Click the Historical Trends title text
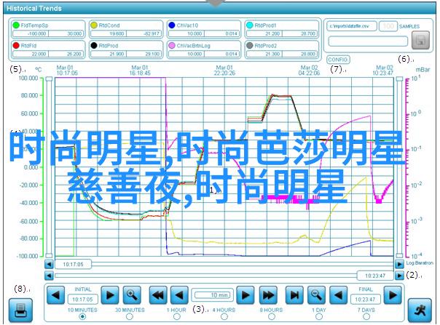 point(34,8)
